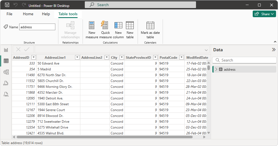Click the tag icon beside Name

pos(6,27)
